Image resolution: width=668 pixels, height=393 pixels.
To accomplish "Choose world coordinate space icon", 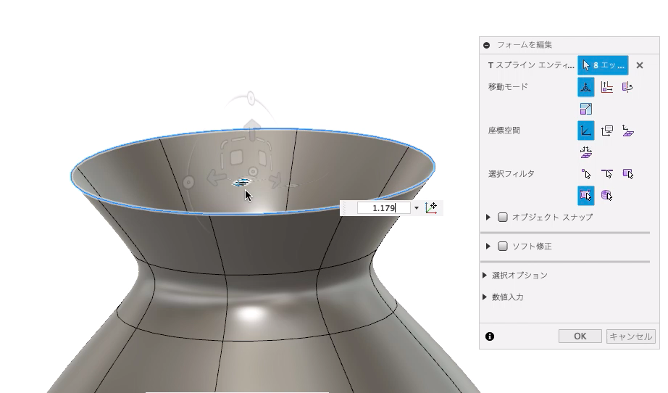I will pyautogui.click(x=586, y=131).
